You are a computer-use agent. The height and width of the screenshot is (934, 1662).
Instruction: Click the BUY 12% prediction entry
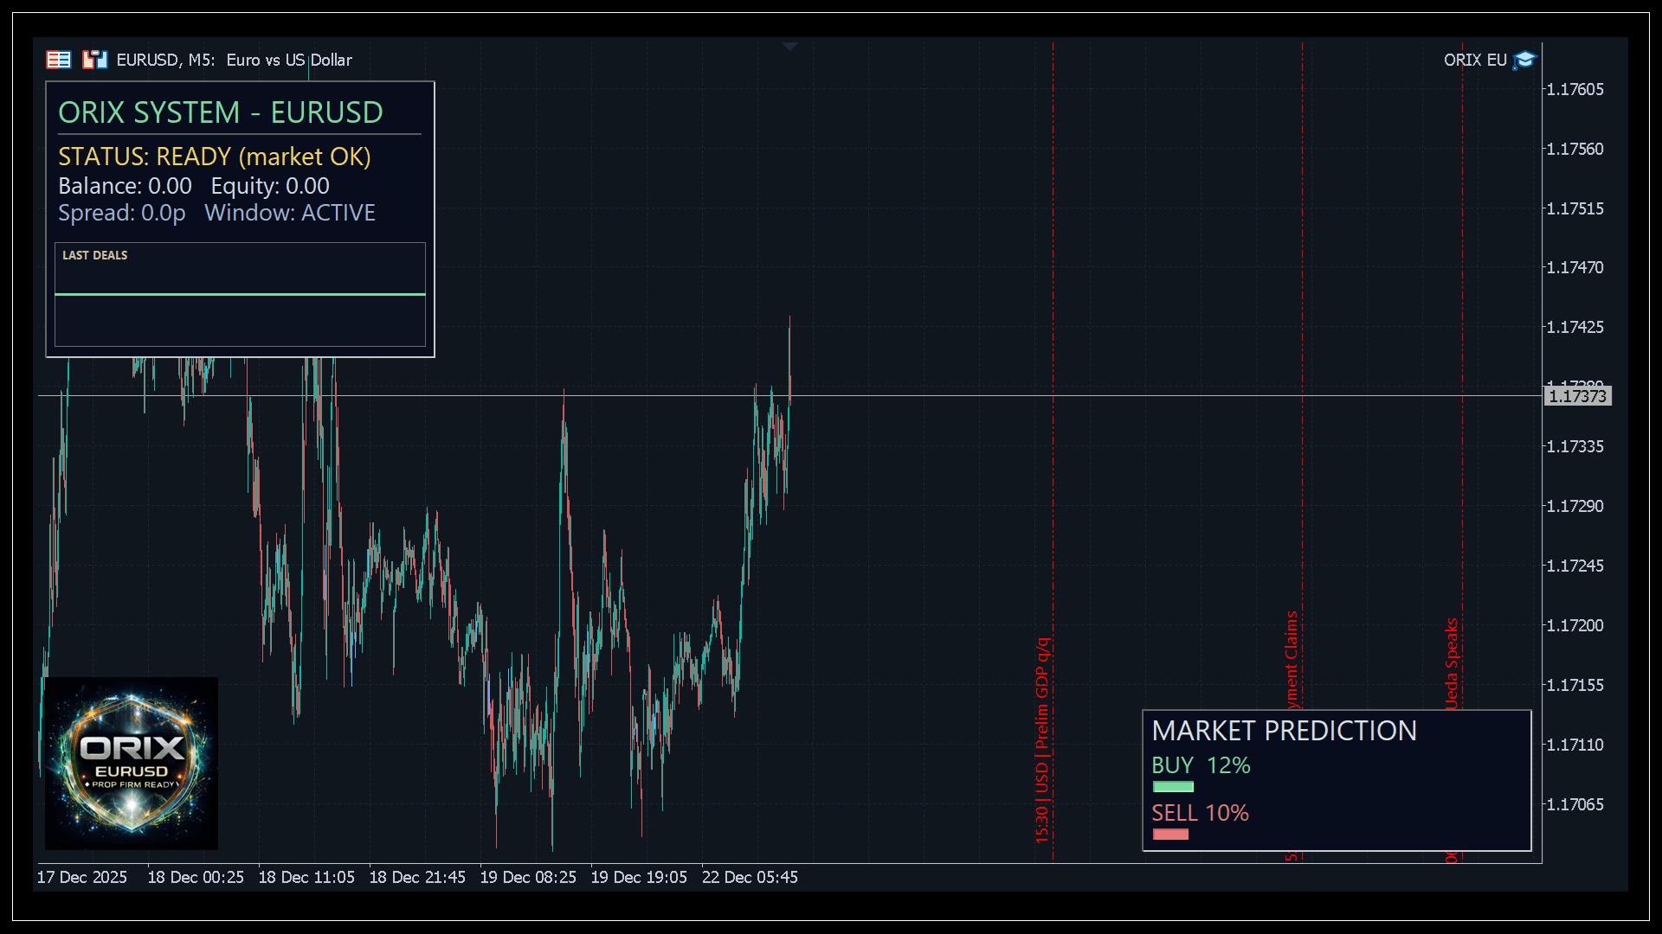(1201, 765)
